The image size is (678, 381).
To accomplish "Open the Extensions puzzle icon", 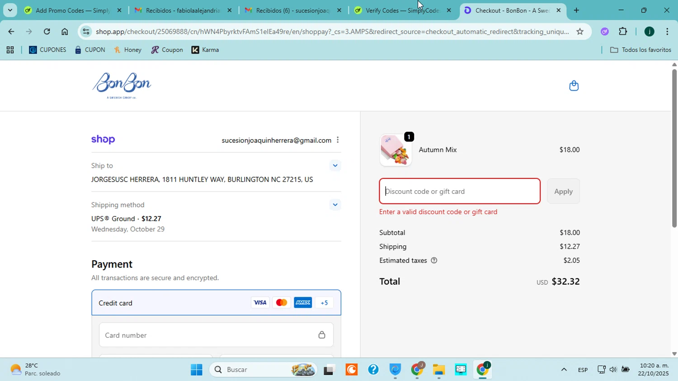I will pos(623,32).
